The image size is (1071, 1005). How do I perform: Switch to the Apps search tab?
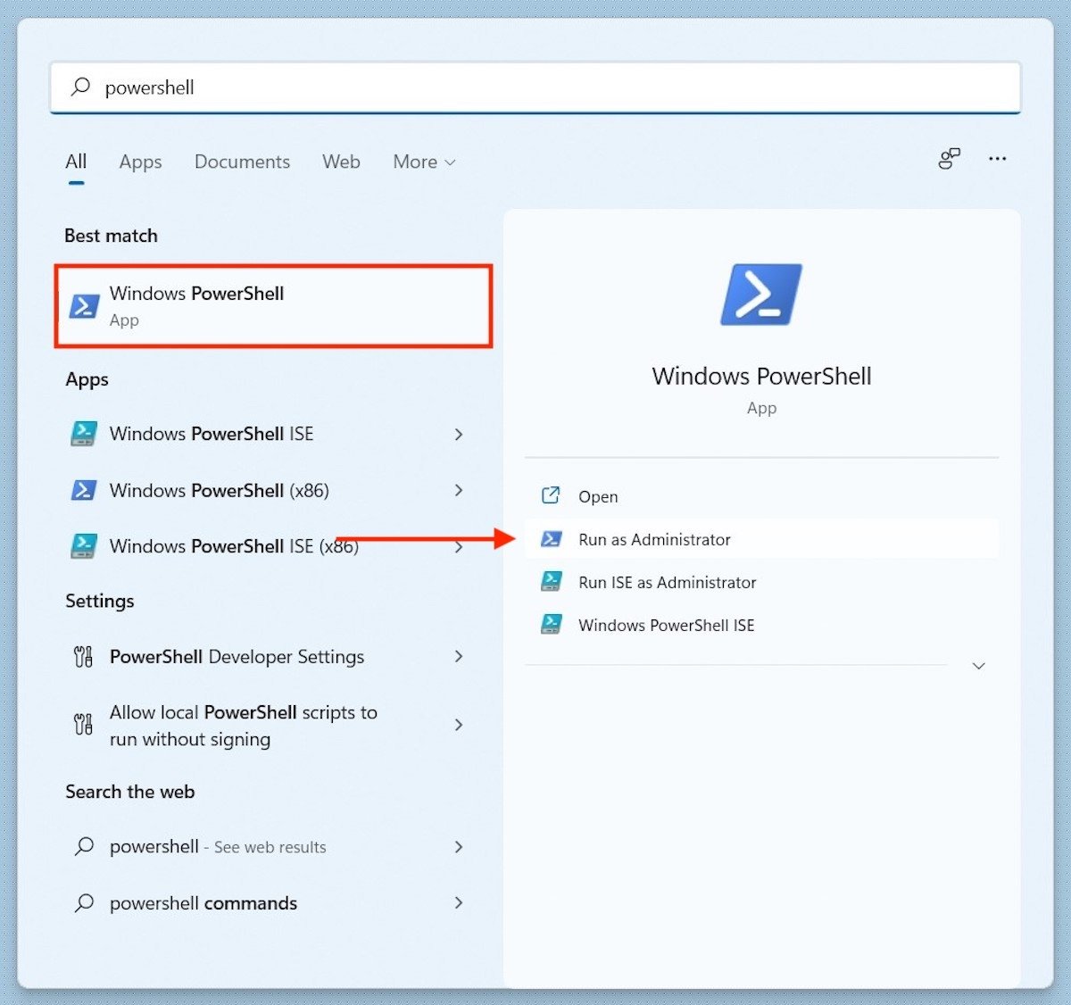(140, 162)
